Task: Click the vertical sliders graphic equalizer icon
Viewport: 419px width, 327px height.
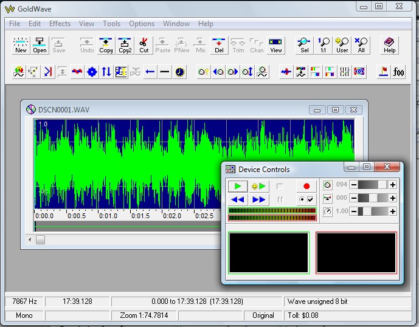Action: pos(345,72)
